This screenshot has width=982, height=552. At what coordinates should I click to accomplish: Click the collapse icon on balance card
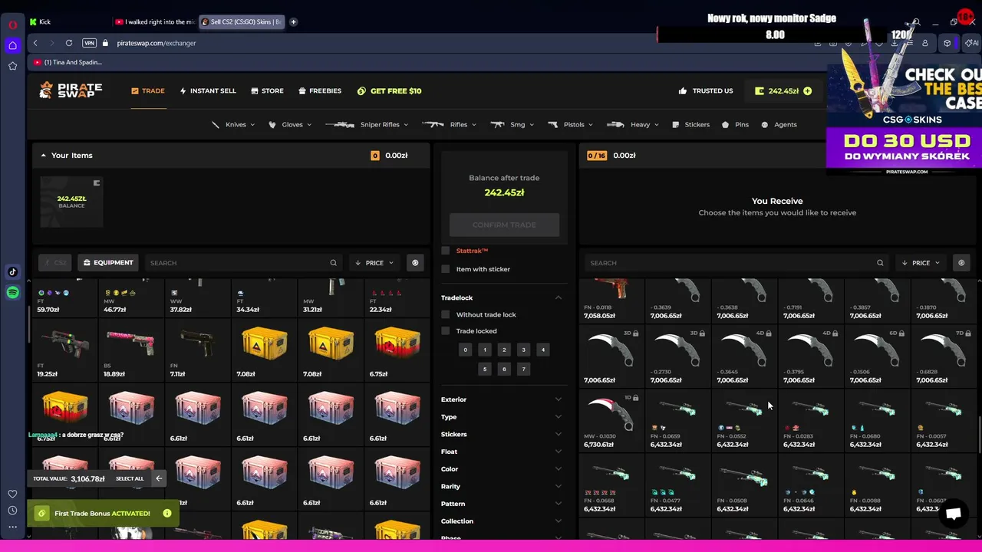point(97,183)
